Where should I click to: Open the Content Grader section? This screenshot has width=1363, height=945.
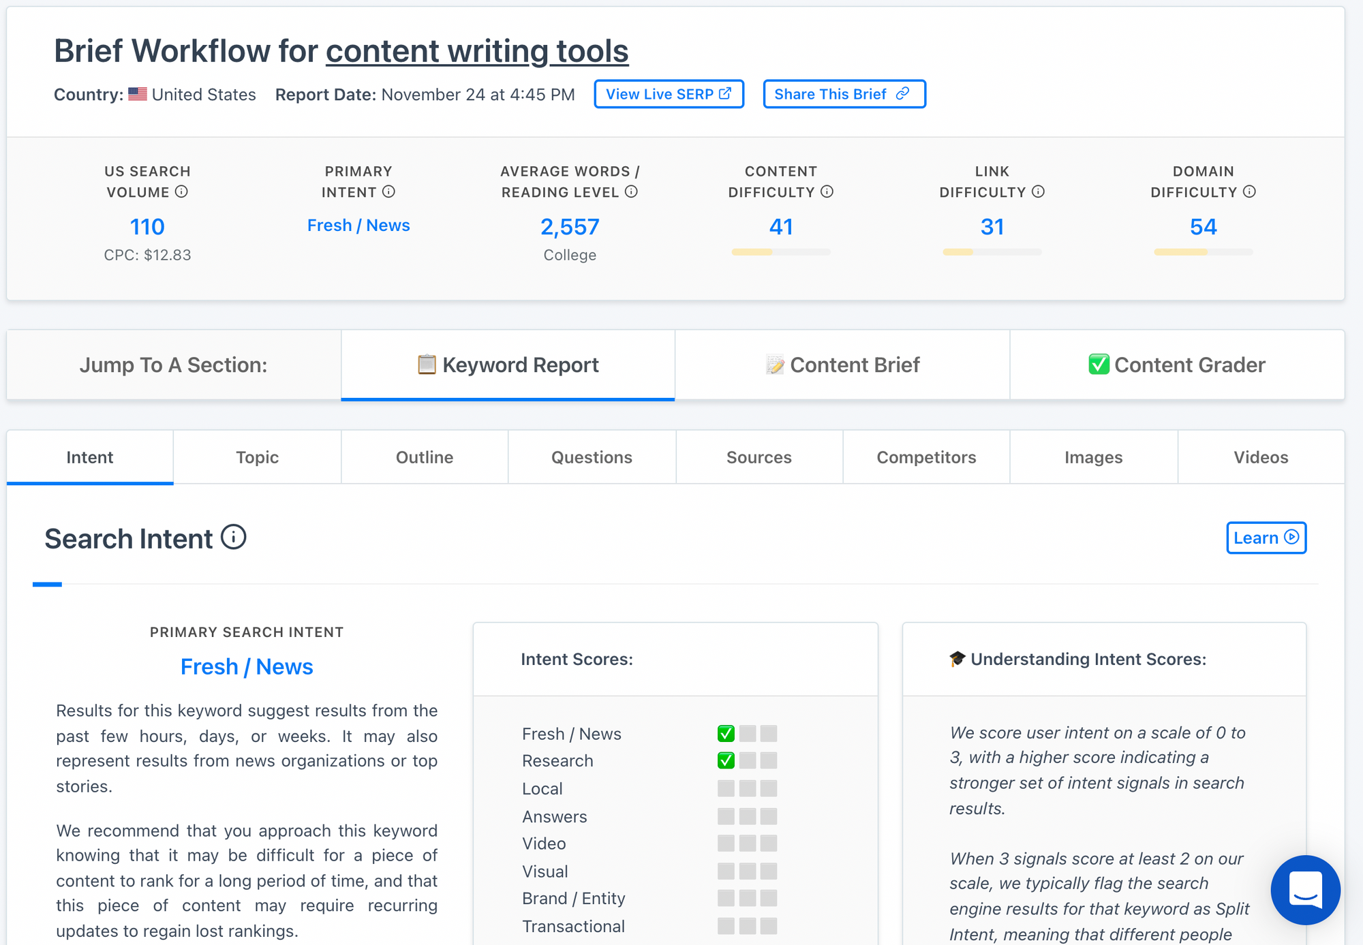tap(1177, 365)
